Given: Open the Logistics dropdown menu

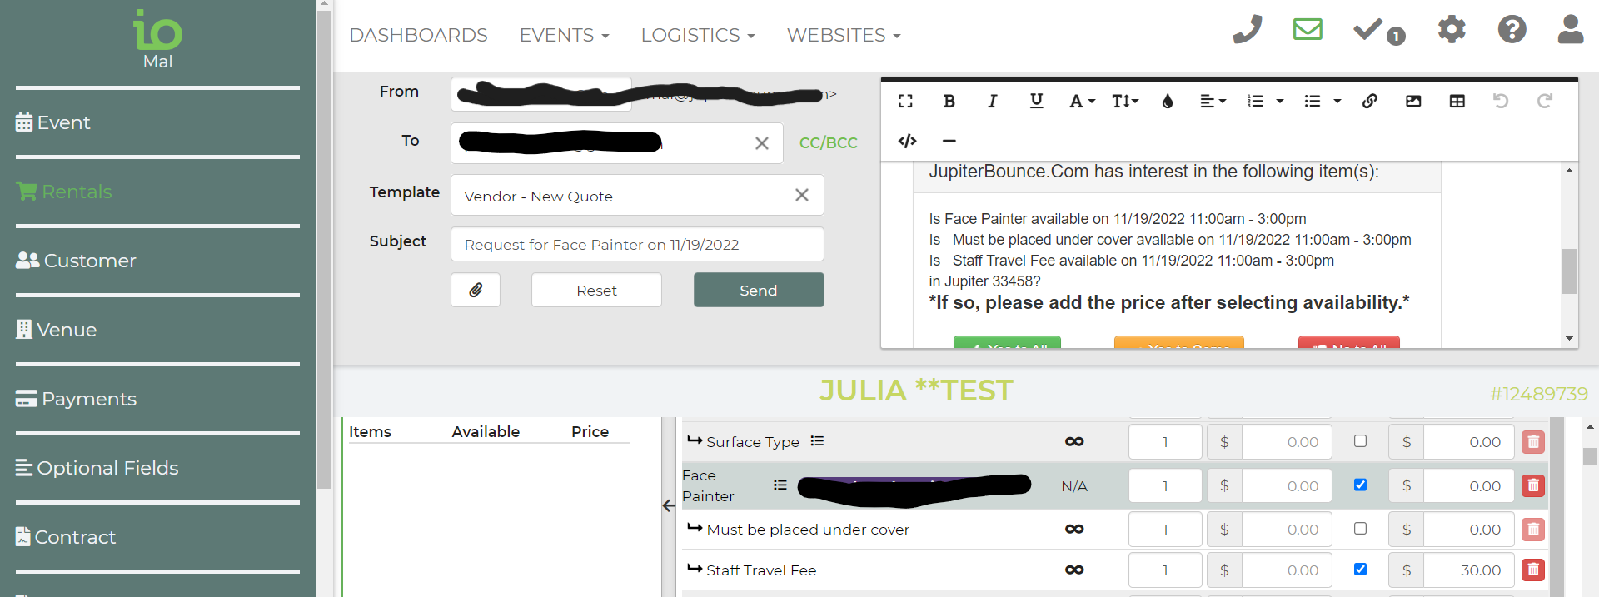Looking at the screenshot, I should pyautogui.click(x=697, y=36).
